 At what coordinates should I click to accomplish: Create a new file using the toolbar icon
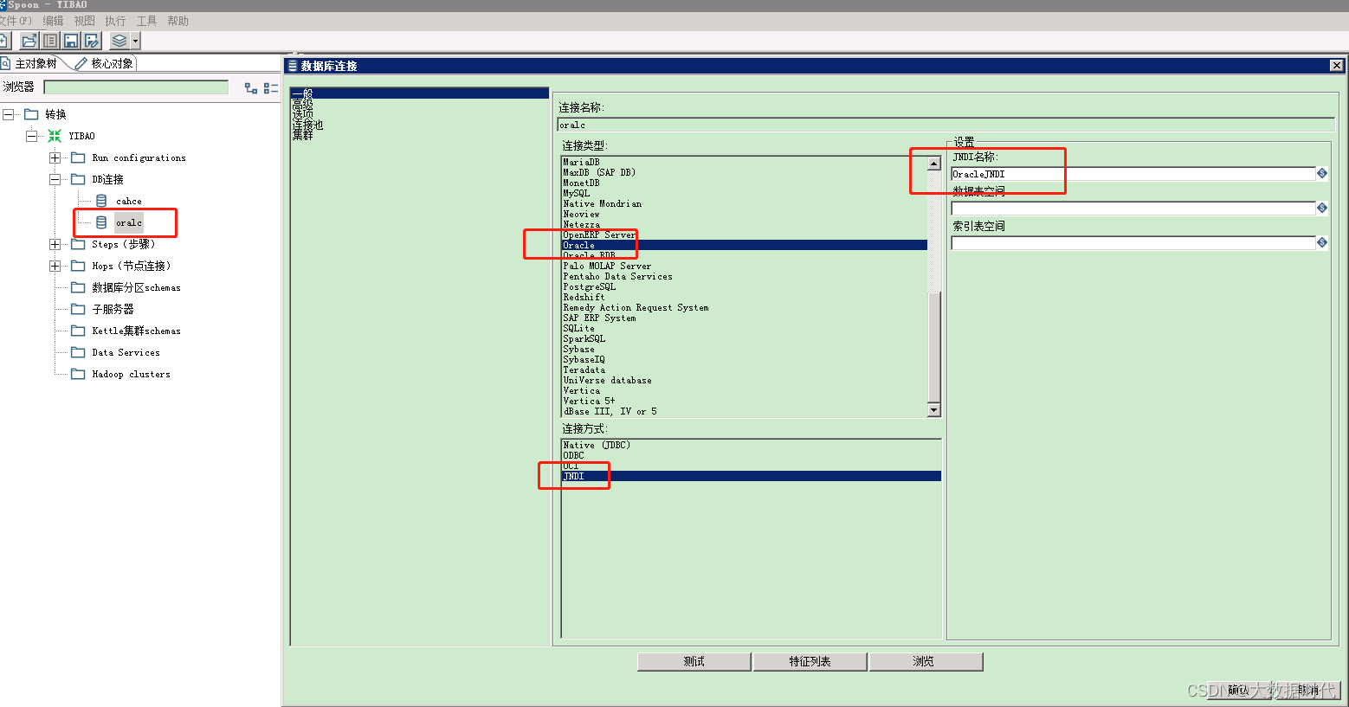[x=7, y=40]
